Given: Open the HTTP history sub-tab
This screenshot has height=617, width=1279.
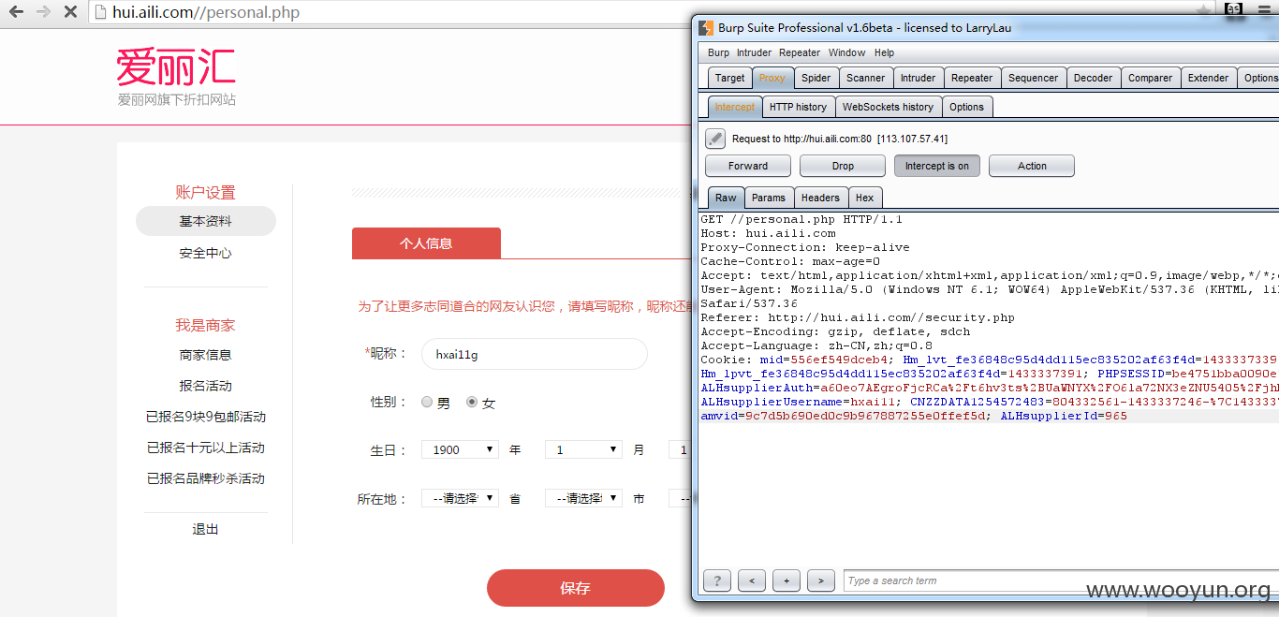Looking at the screenshot, I should click(798, 107).
